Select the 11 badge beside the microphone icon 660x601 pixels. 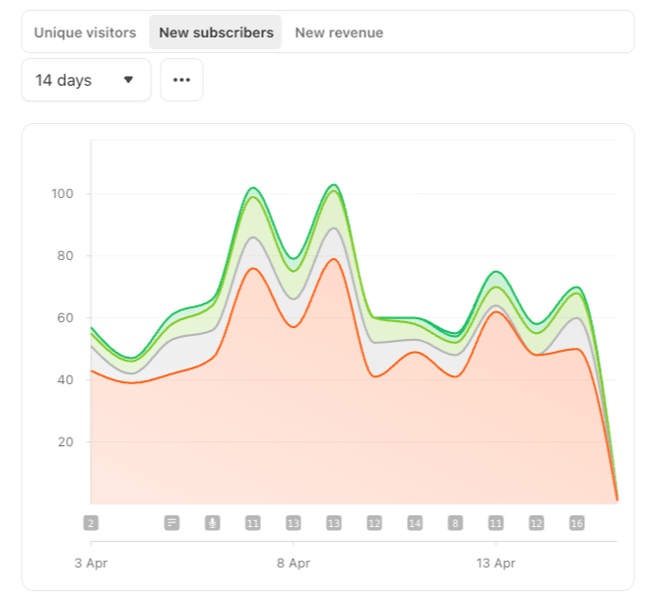[x=253, y=523]
